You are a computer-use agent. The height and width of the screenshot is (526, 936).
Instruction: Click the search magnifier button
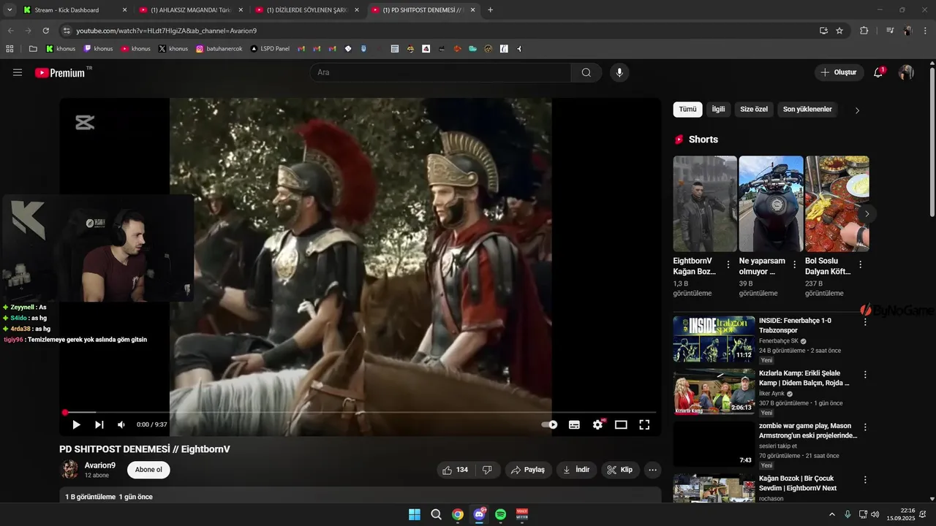[x=586, y=72]
